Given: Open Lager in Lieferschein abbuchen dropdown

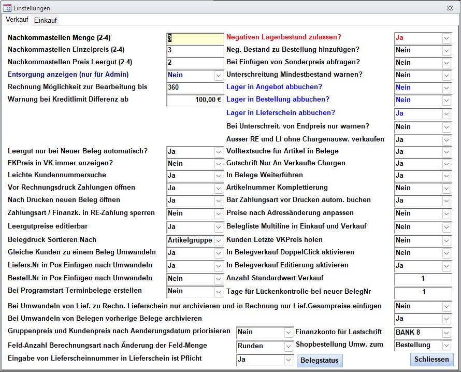Looking at the screenshot, I should pos(446,113).
